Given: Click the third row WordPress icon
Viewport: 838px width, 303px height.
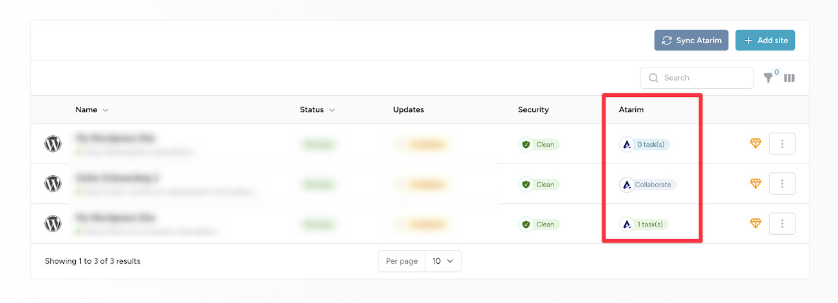Looking at the screenshot, I should tap(53, 224).
